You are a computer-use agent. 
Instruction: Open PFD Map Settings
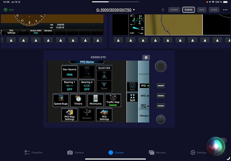tap(70, 114)
